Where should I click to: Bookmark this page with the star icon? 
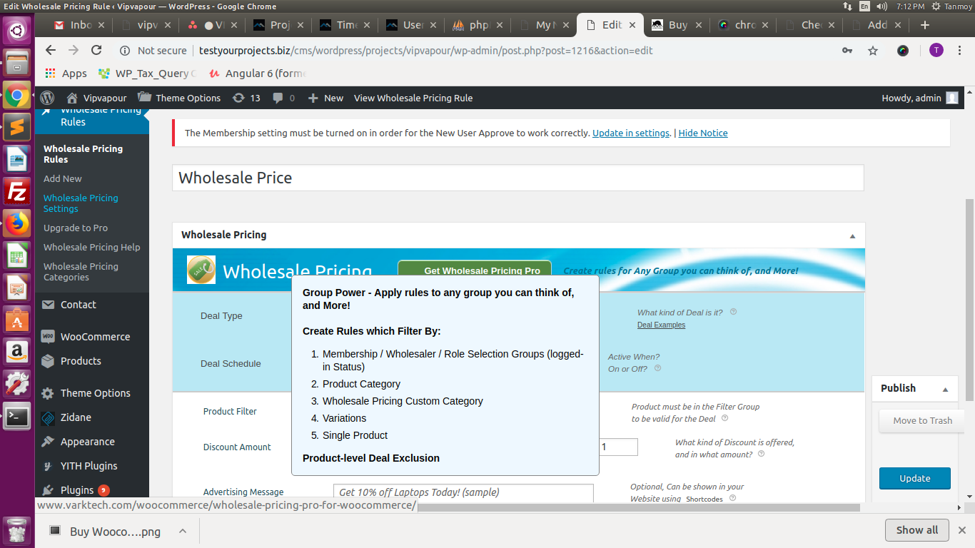(872, 51)
